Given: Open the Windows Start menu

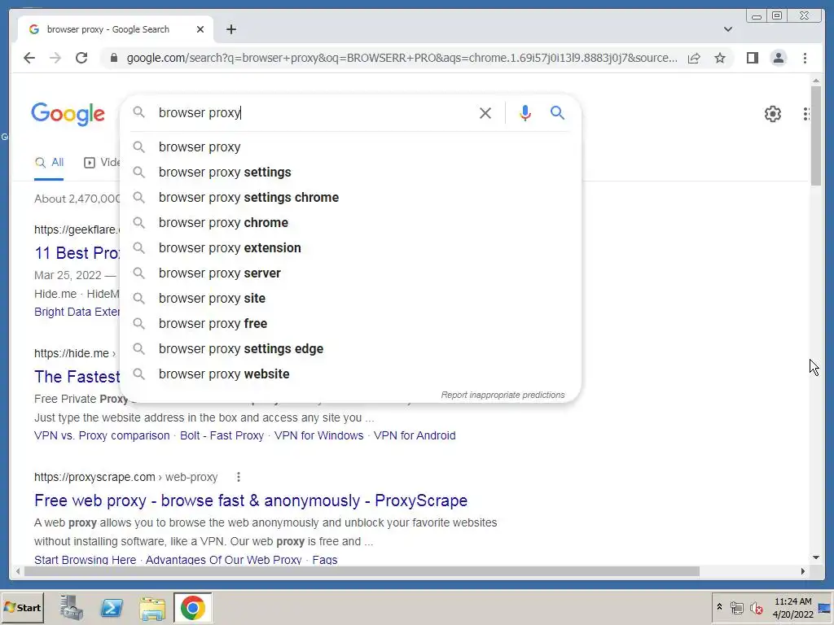Looking at the screenshot, I should 22,607.
